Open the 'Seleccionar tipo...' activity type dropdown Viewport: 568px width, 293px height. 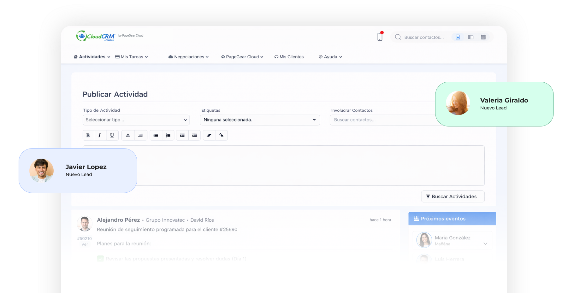pos(136,120)
